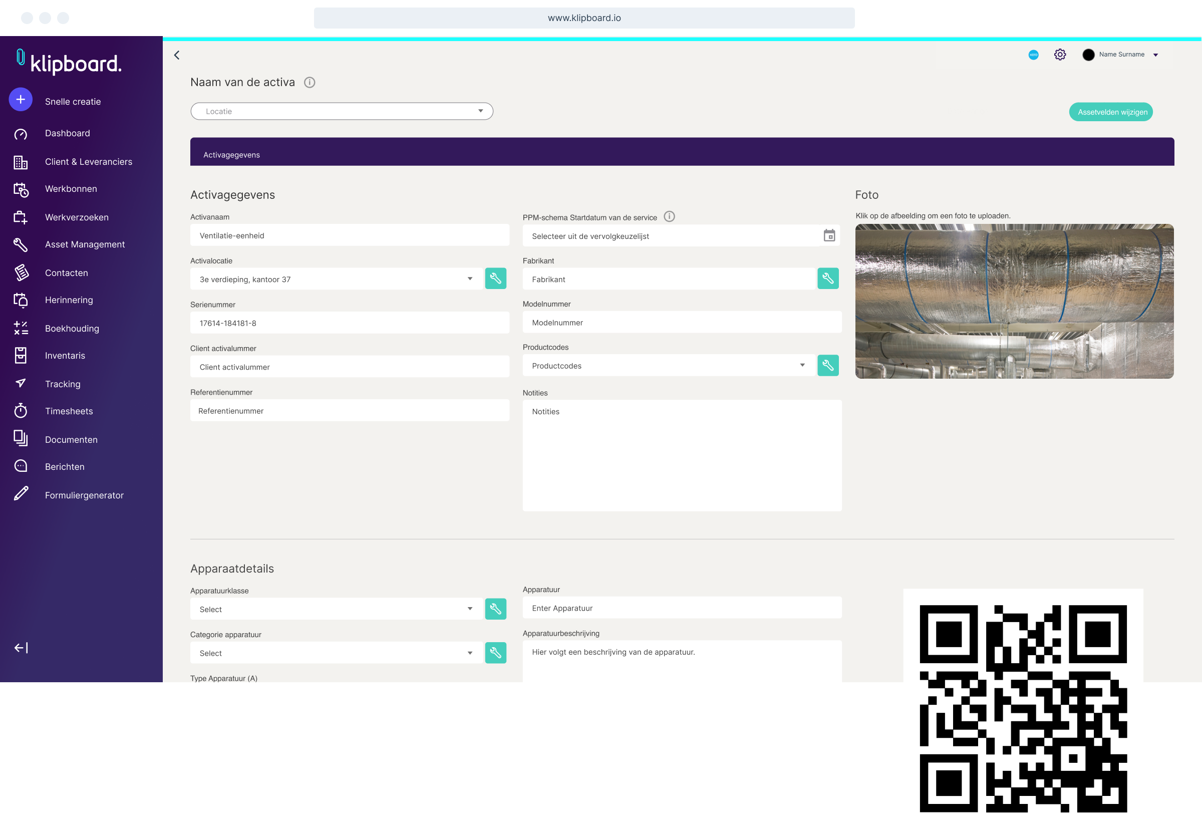
Task: Click the Serienummer input field
Action: pos(350,323)
